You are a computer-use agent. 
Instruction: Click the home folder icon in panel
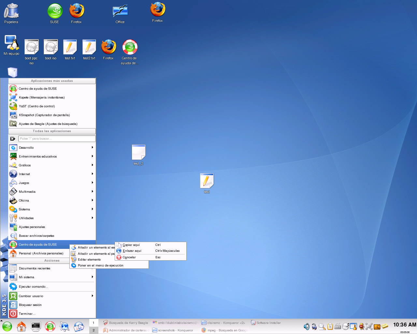click(x=22, y=326)
